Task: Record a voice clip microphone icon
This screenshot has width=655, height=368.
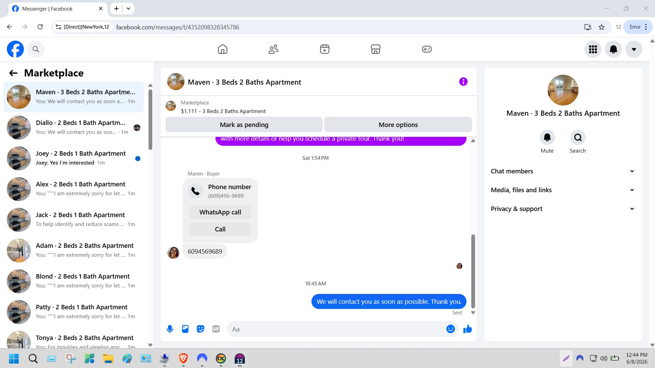Action: [x=170, y=329]
